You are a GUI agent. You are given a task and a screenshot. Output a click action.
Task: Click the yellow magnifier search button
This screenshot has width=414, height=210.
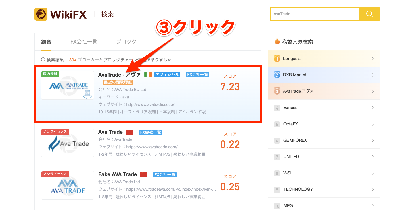(x=369, y=14)
